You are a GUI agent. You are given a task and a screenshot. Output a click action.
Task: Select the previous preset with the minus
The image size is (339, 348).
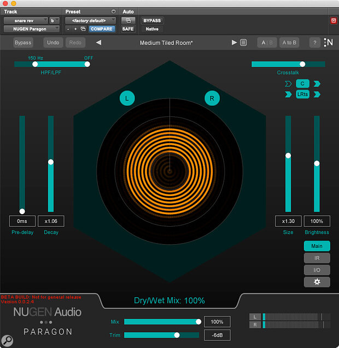tap(68, 29)
